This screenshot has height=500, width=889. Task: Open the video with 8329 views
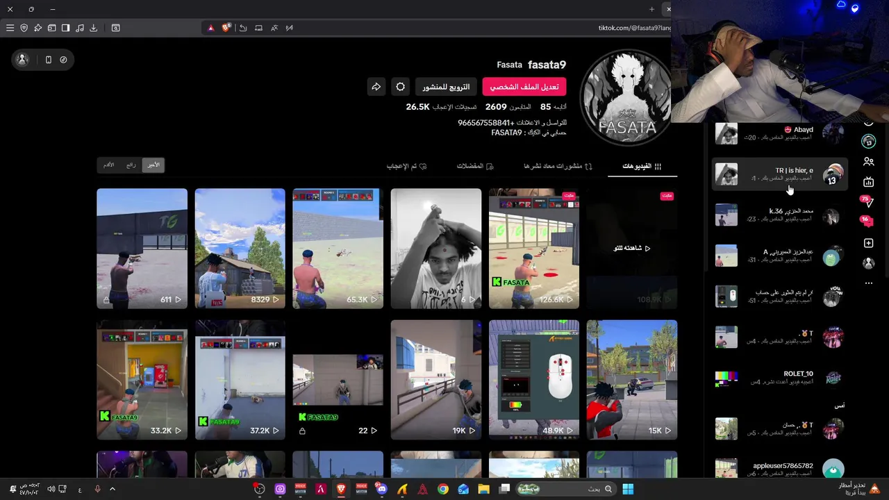coord(240,249)
